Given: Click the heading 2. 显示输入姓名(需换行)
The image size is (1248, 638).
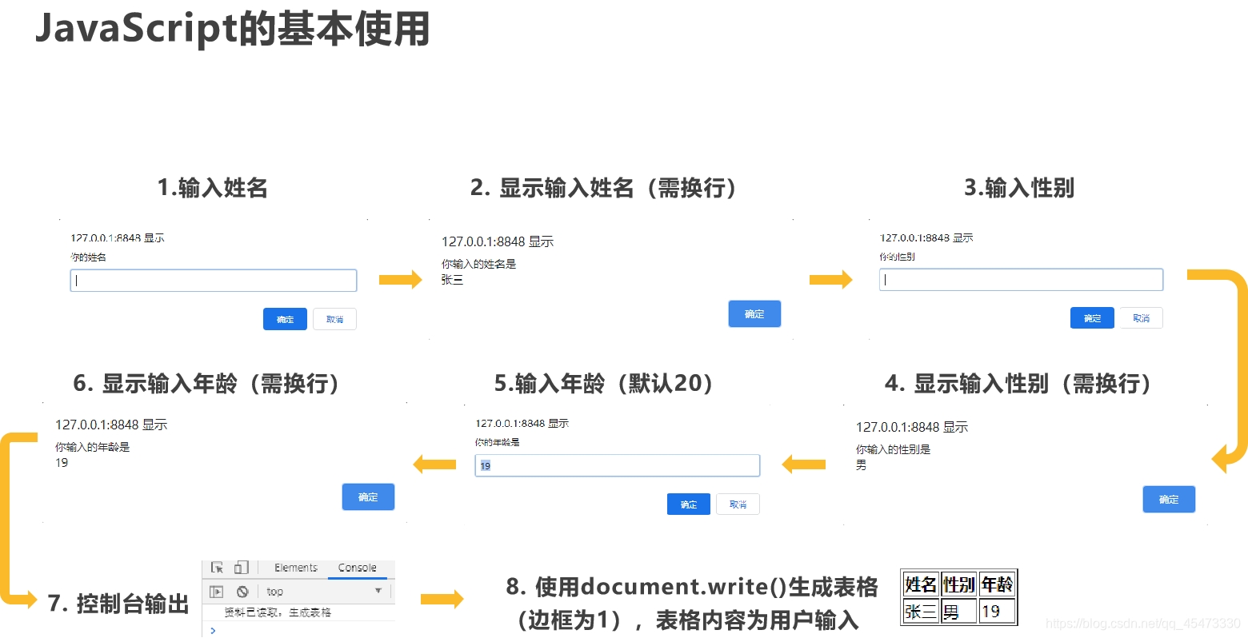Looking at the screenshot, I should point(605,188).
